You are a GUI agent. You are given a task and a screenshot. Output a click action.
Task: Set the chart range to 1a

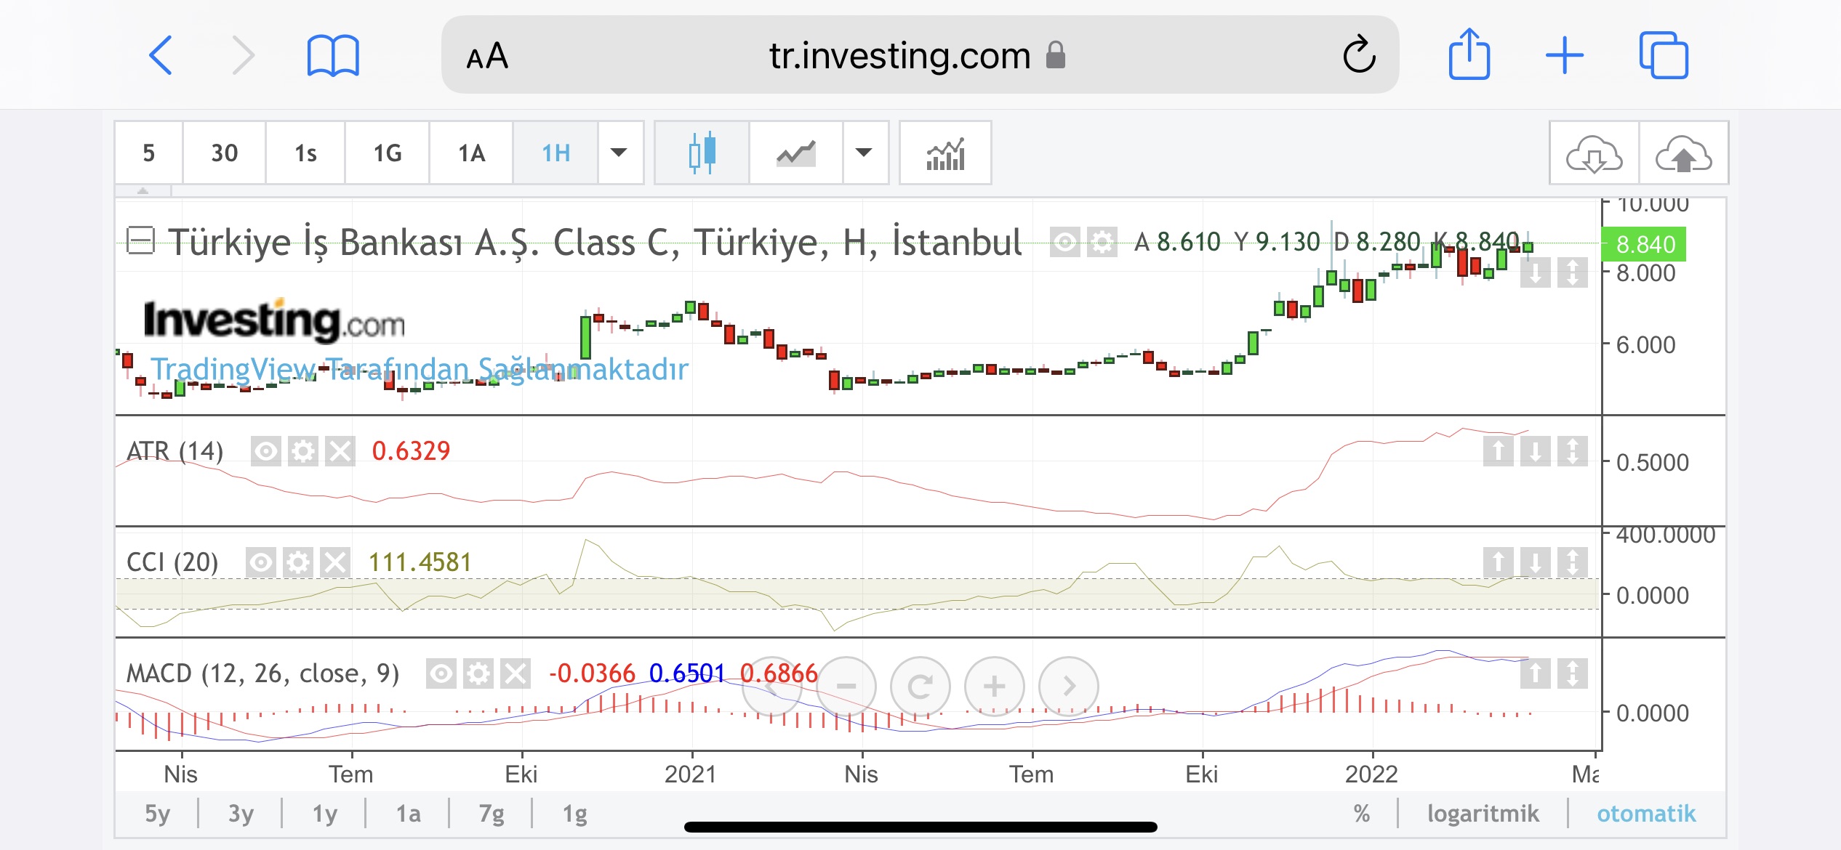[x=409, y=814]
